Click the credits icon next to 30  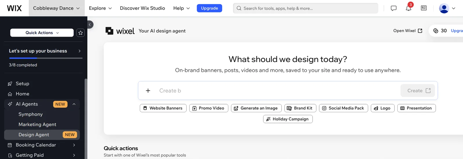(436, 31)
